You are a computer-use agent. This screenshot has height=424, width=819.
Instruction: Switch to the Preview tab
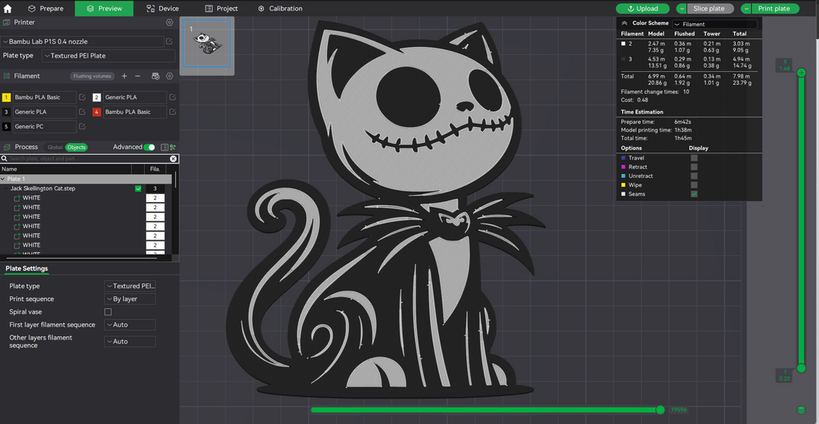[x=104, y=9]
